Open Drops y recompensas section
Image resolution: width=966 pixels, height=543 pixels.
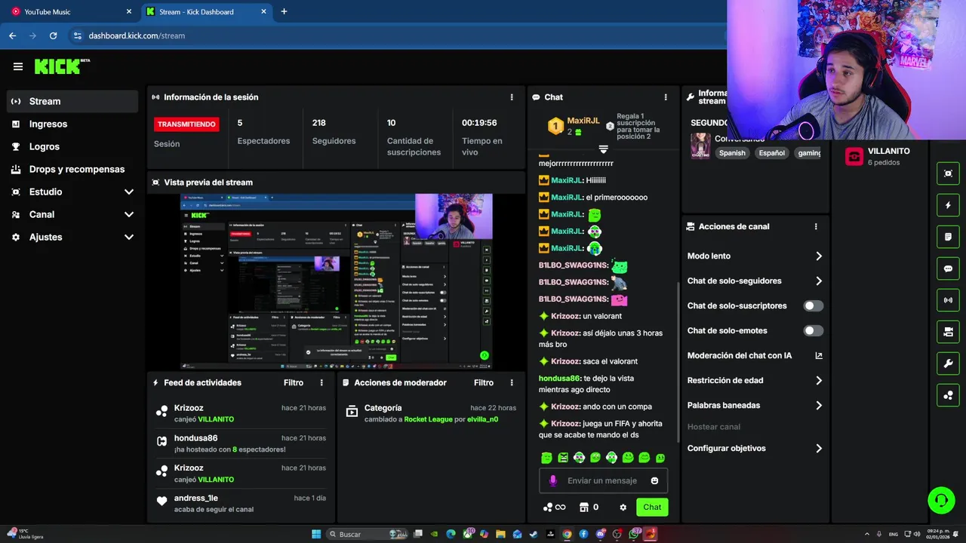point(72,169)
